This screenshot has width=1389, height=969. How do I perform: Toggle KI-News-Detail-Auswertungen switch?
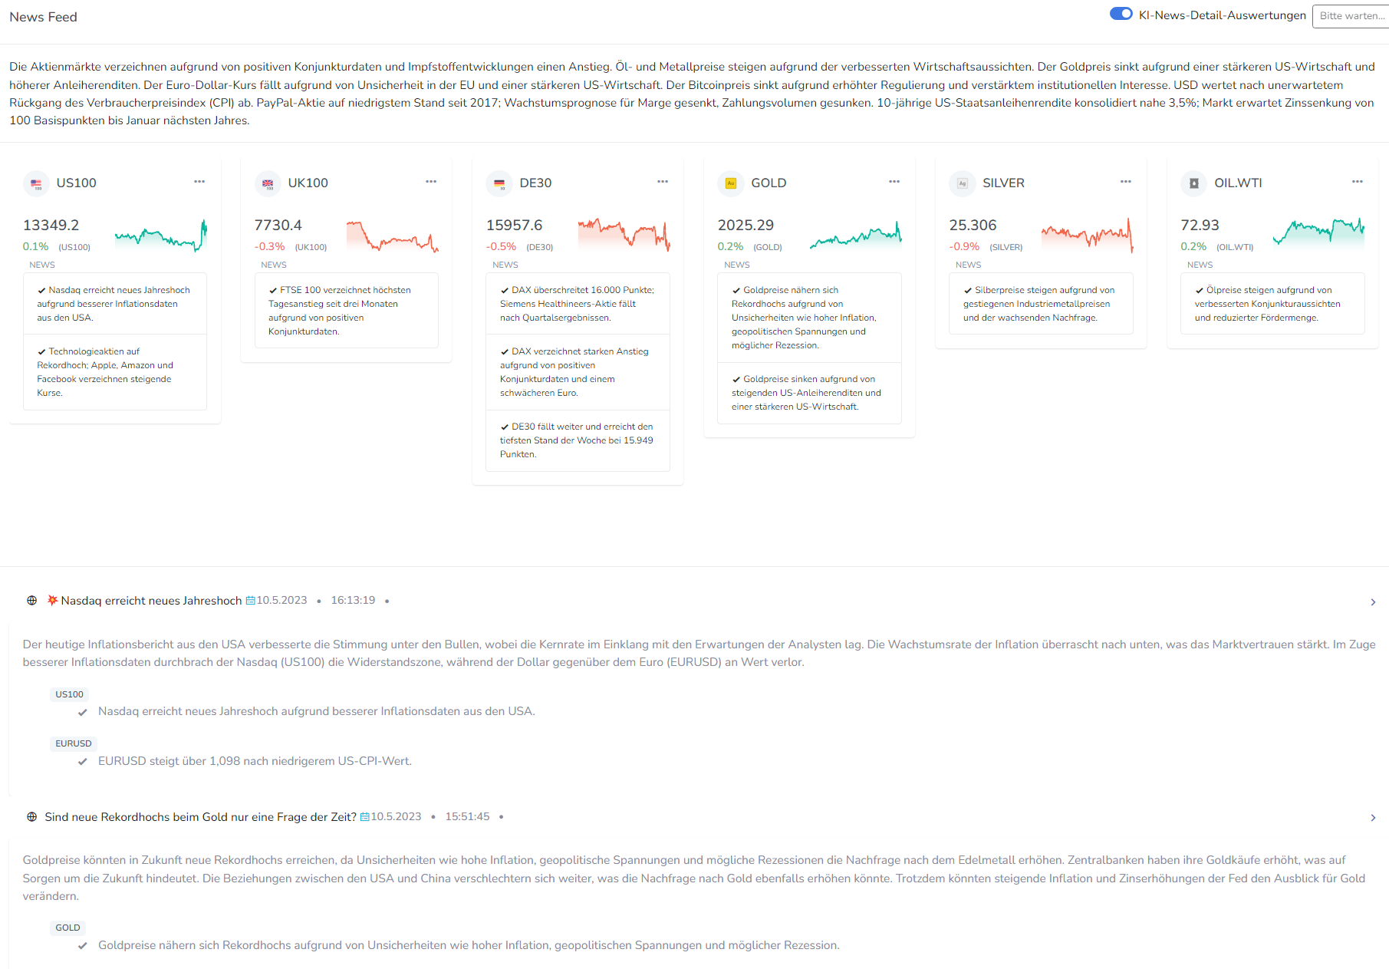coord(1121,14)
